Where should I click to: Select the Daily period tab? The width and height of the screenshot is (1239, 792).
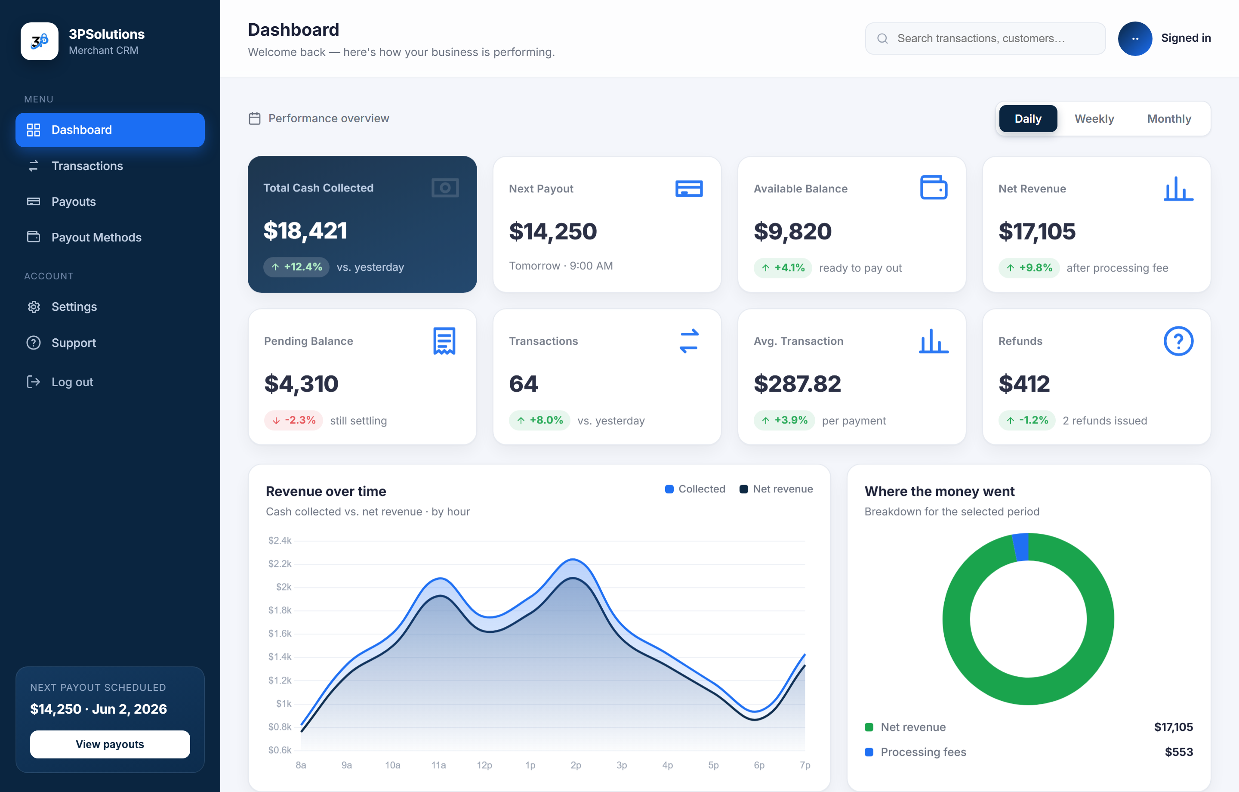pyautogui.click(x=1028, y=119)
